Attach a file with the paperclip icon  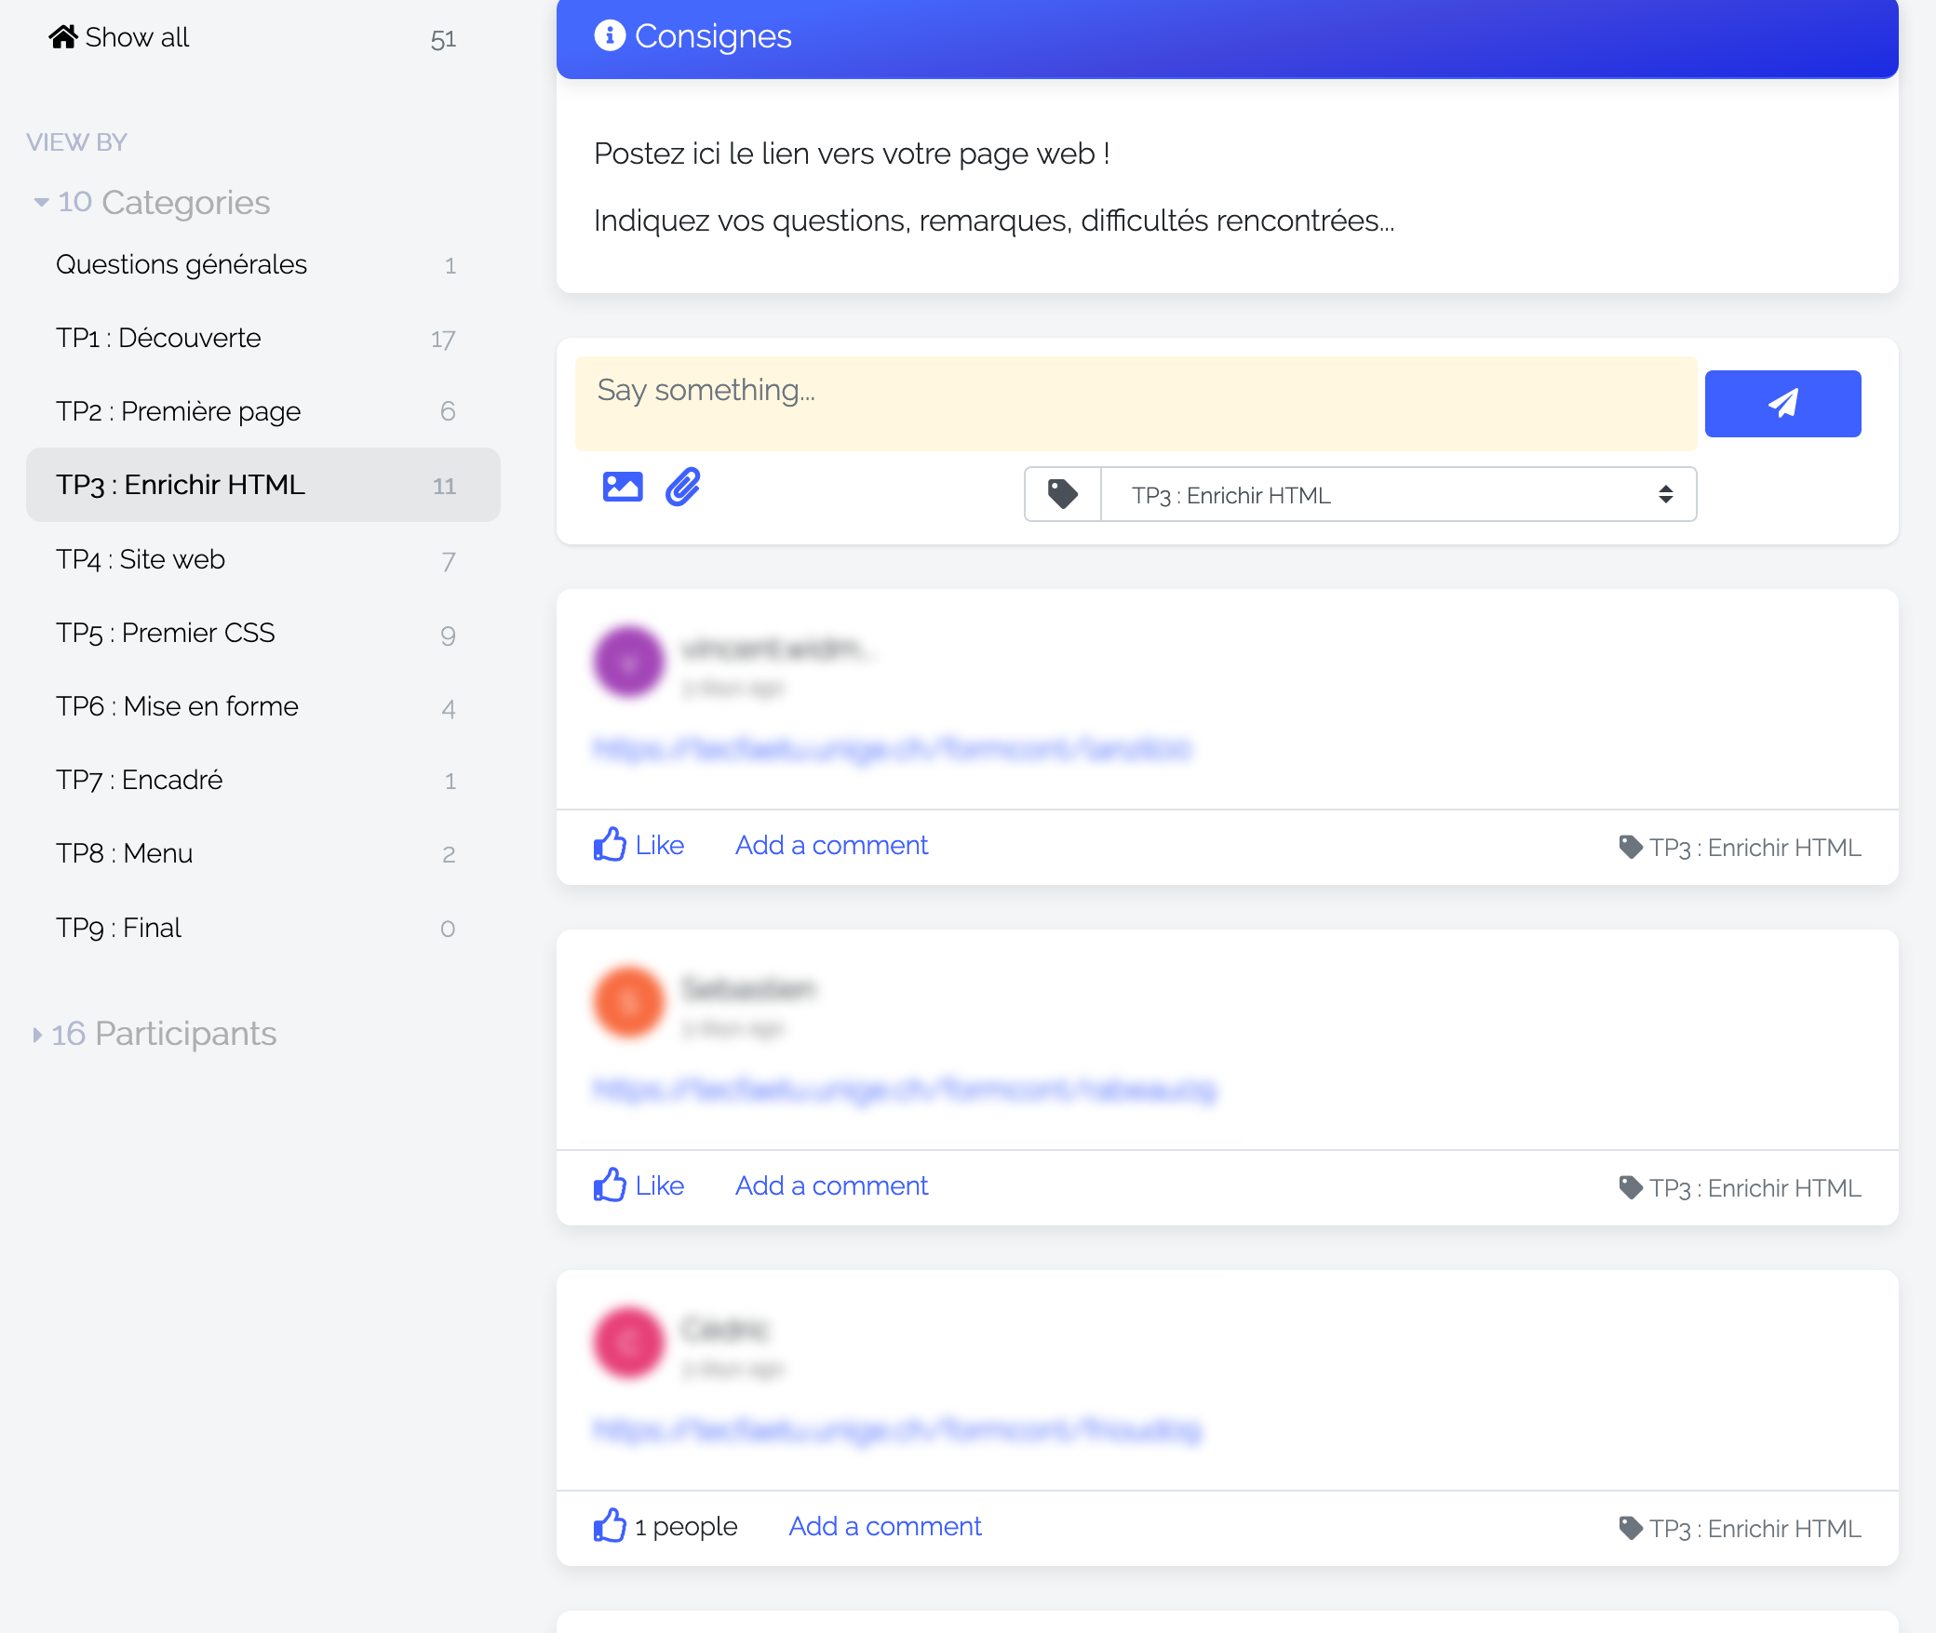(683, 487)
